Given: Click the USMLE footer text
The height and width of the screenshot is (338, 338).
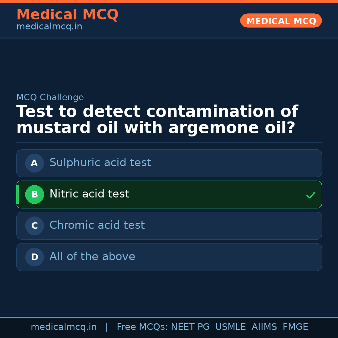Looking at the screenshot, I should [231, 327].
